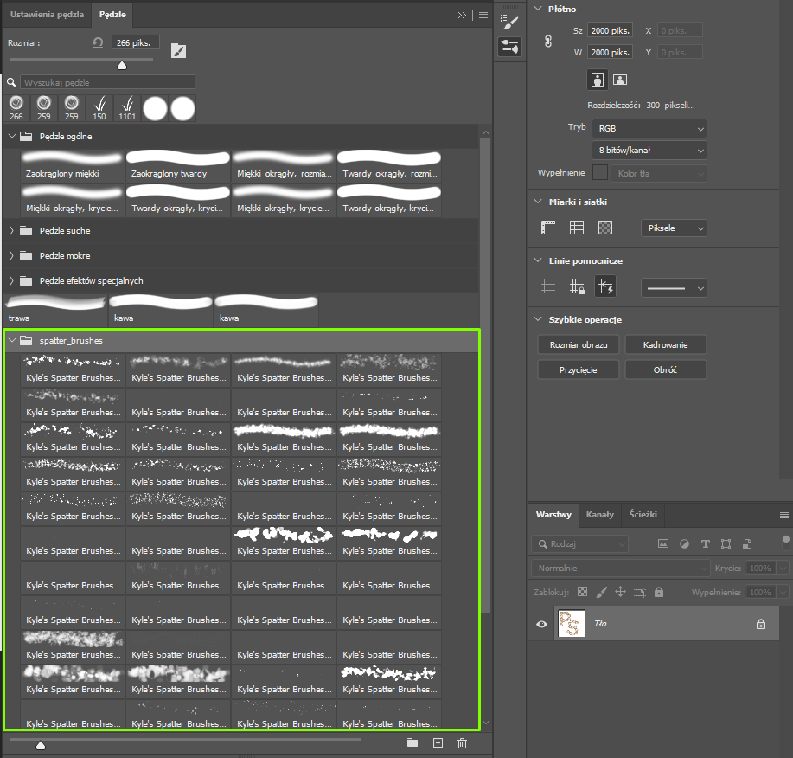The height and width of the screenshot is (758, 793).
Task: Switch to the Warstwy tab
Action: [553, 515]
